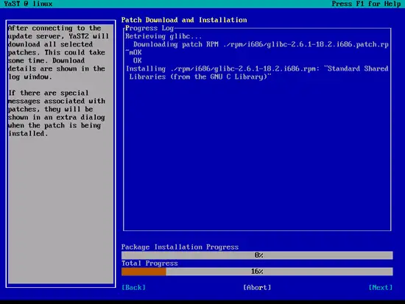Abort the patch installation
This screenshot has height=304, width=405.
point(257,288)
